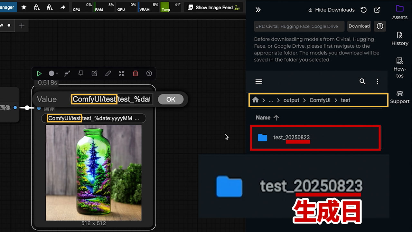Toggle Show Image Feed
This screenshot has height=232, width=412.
(x=214, y=7)
